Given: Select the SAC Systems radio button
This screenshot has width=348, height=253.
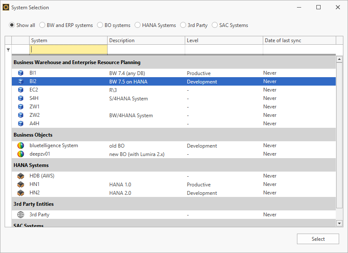Looking at the screenshot, I should click(x=215, y=25).
